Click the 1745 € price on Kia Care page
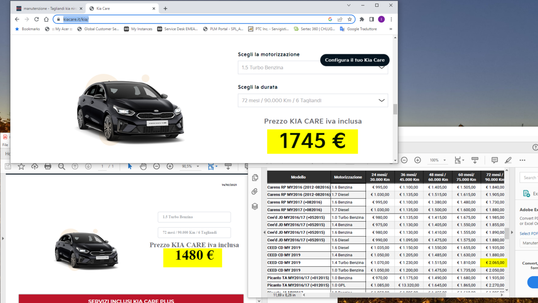 click(312, 141)
